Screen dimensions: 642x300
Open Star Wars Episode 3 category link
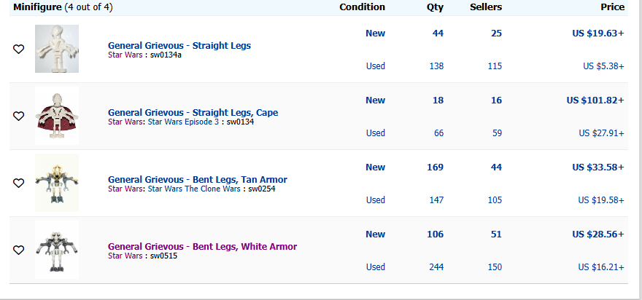(x=183, y=122)
